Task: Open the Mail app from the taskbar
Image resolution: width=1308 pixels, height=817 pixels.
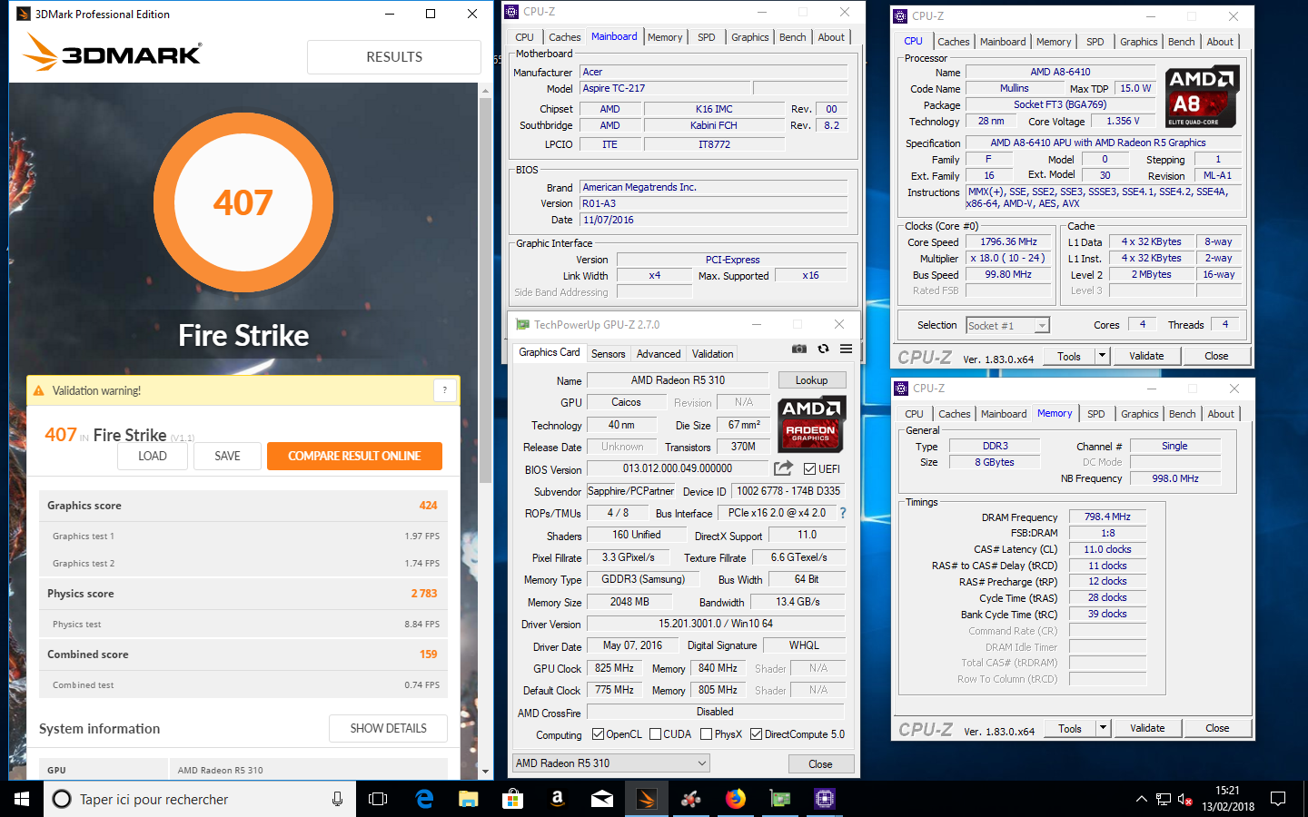Action: point(601,799)
